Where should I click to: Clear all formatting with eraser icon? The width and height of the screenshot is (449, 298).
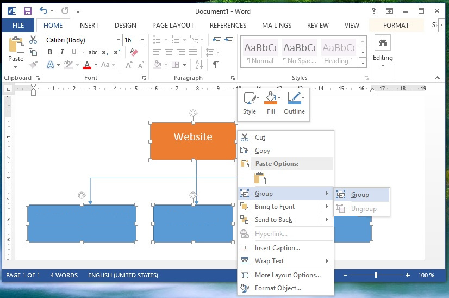[x=134, y=52]
